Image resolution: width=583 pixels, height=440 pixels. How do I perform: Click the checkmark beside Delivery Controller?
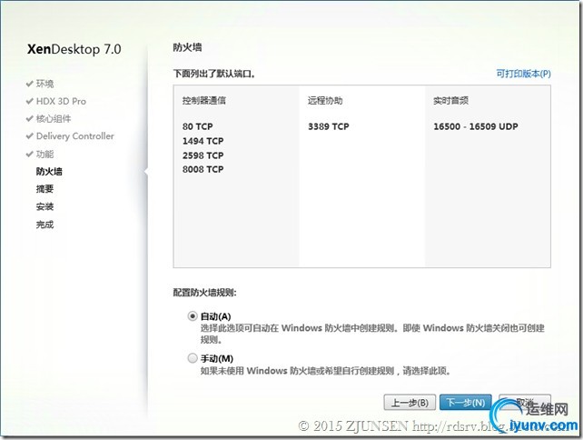[x=30, y=135]
